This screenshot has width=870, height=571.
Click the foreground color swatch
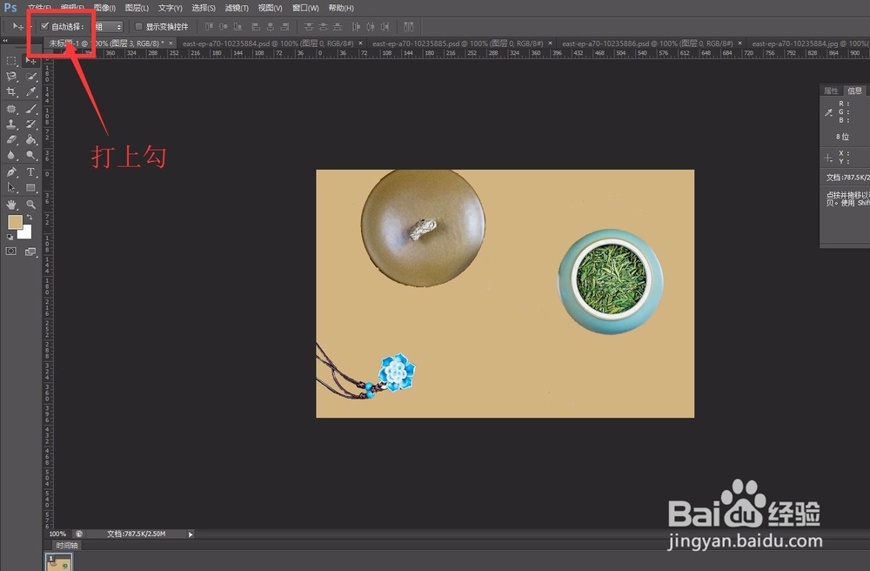(15, 222)
